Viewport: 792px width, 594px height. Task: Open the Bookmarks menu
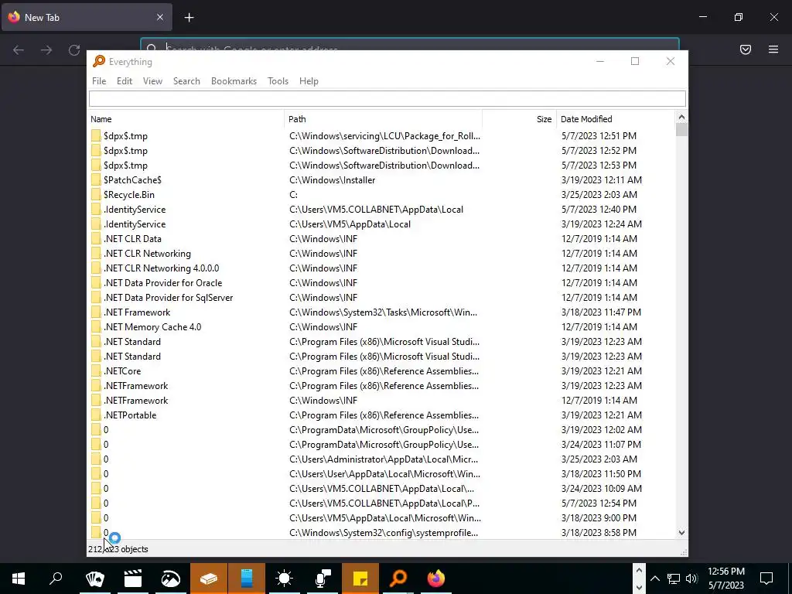click(234, 80)
